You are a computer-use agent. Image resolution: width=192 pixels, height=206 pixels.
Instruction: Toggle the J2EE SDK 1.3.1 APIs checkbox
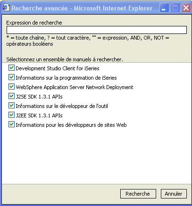point(11,115)
